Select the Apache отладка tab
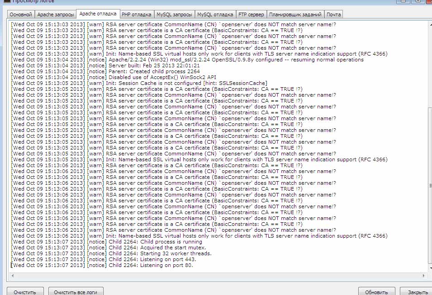 coord(98,14)
